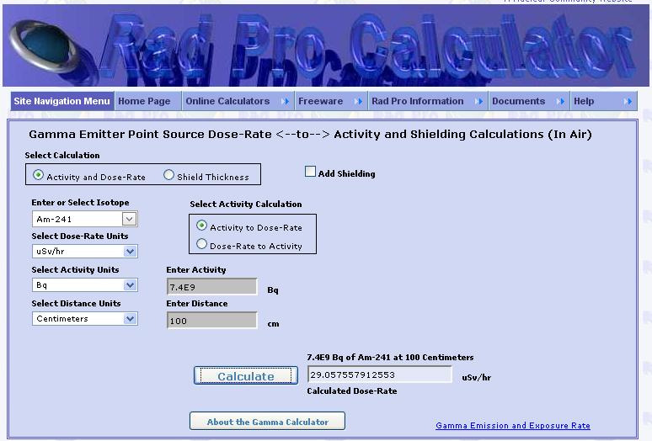The width and height of the screenshot is (652, 441).
Task: Follow Gamma Emission and Exposure Rate link
Action: pyautogui.click(x=513, y=426)
